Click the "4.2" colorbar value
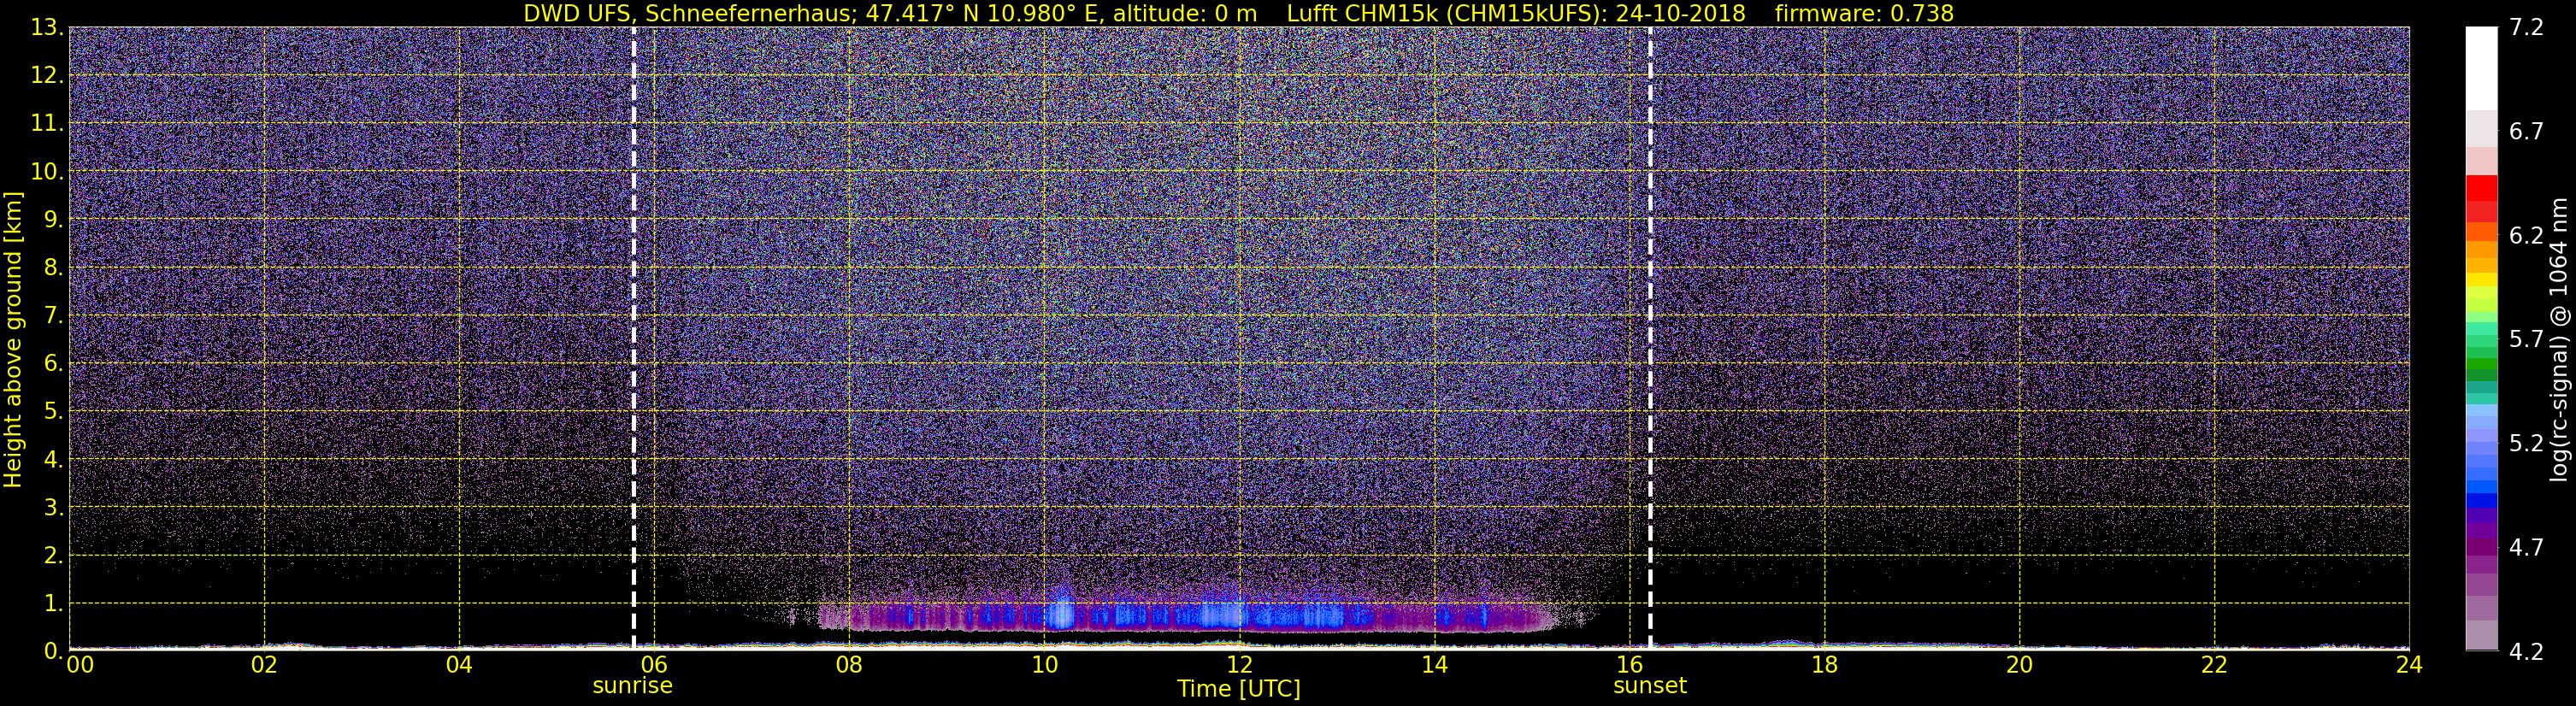Screen dimensions: 2576x706 pyautogui.click(x=2526, y=652)
